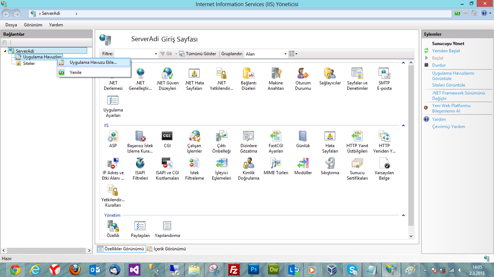Open the view mode dropdown button
Viewport: 494px width, 277px height.
coord(293,54)
